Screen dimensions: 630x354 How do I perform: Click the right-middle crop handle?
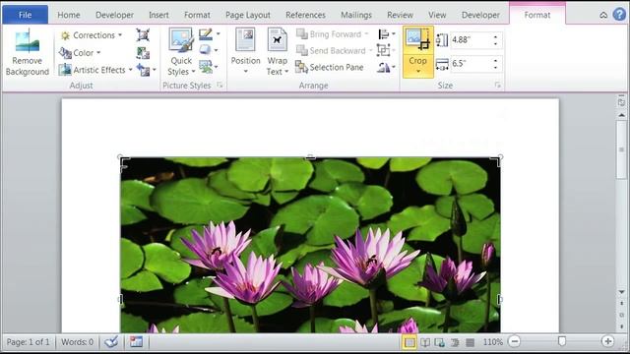tap(499, 299)
